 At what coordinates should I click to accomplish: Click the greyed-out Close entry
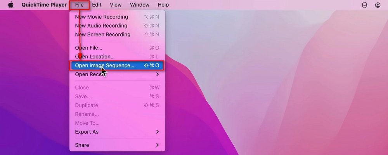(x=117, y=88)
